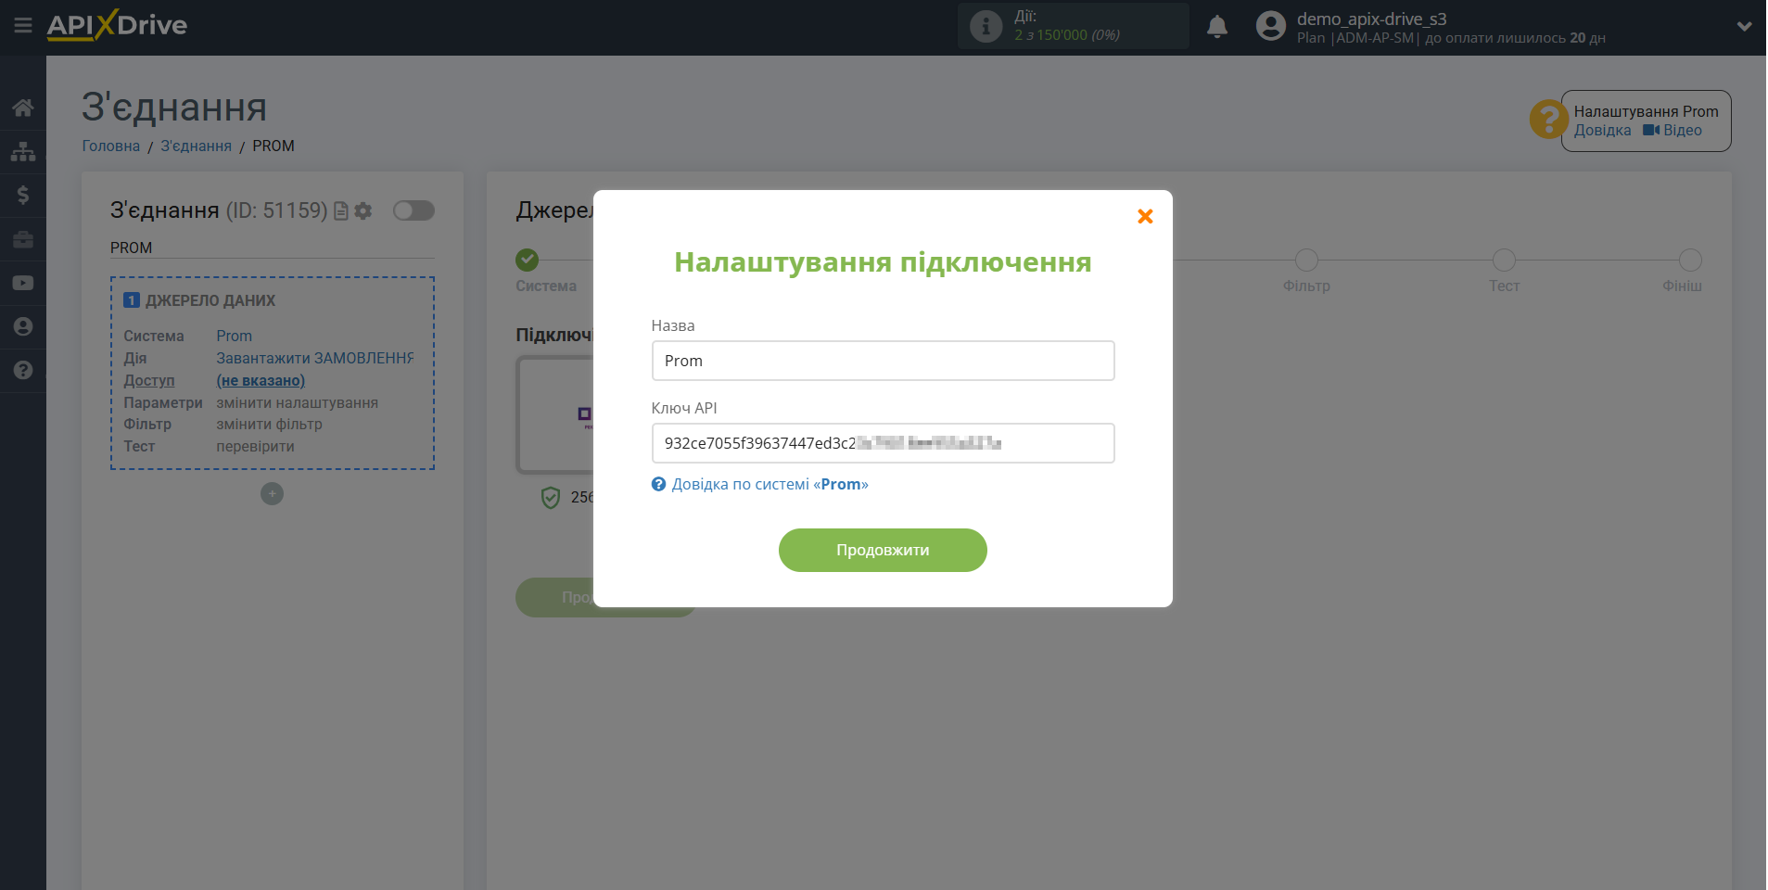Click the green shield security icon
This screenshot has height=890, width=1768.
click(x=551, y=498)
